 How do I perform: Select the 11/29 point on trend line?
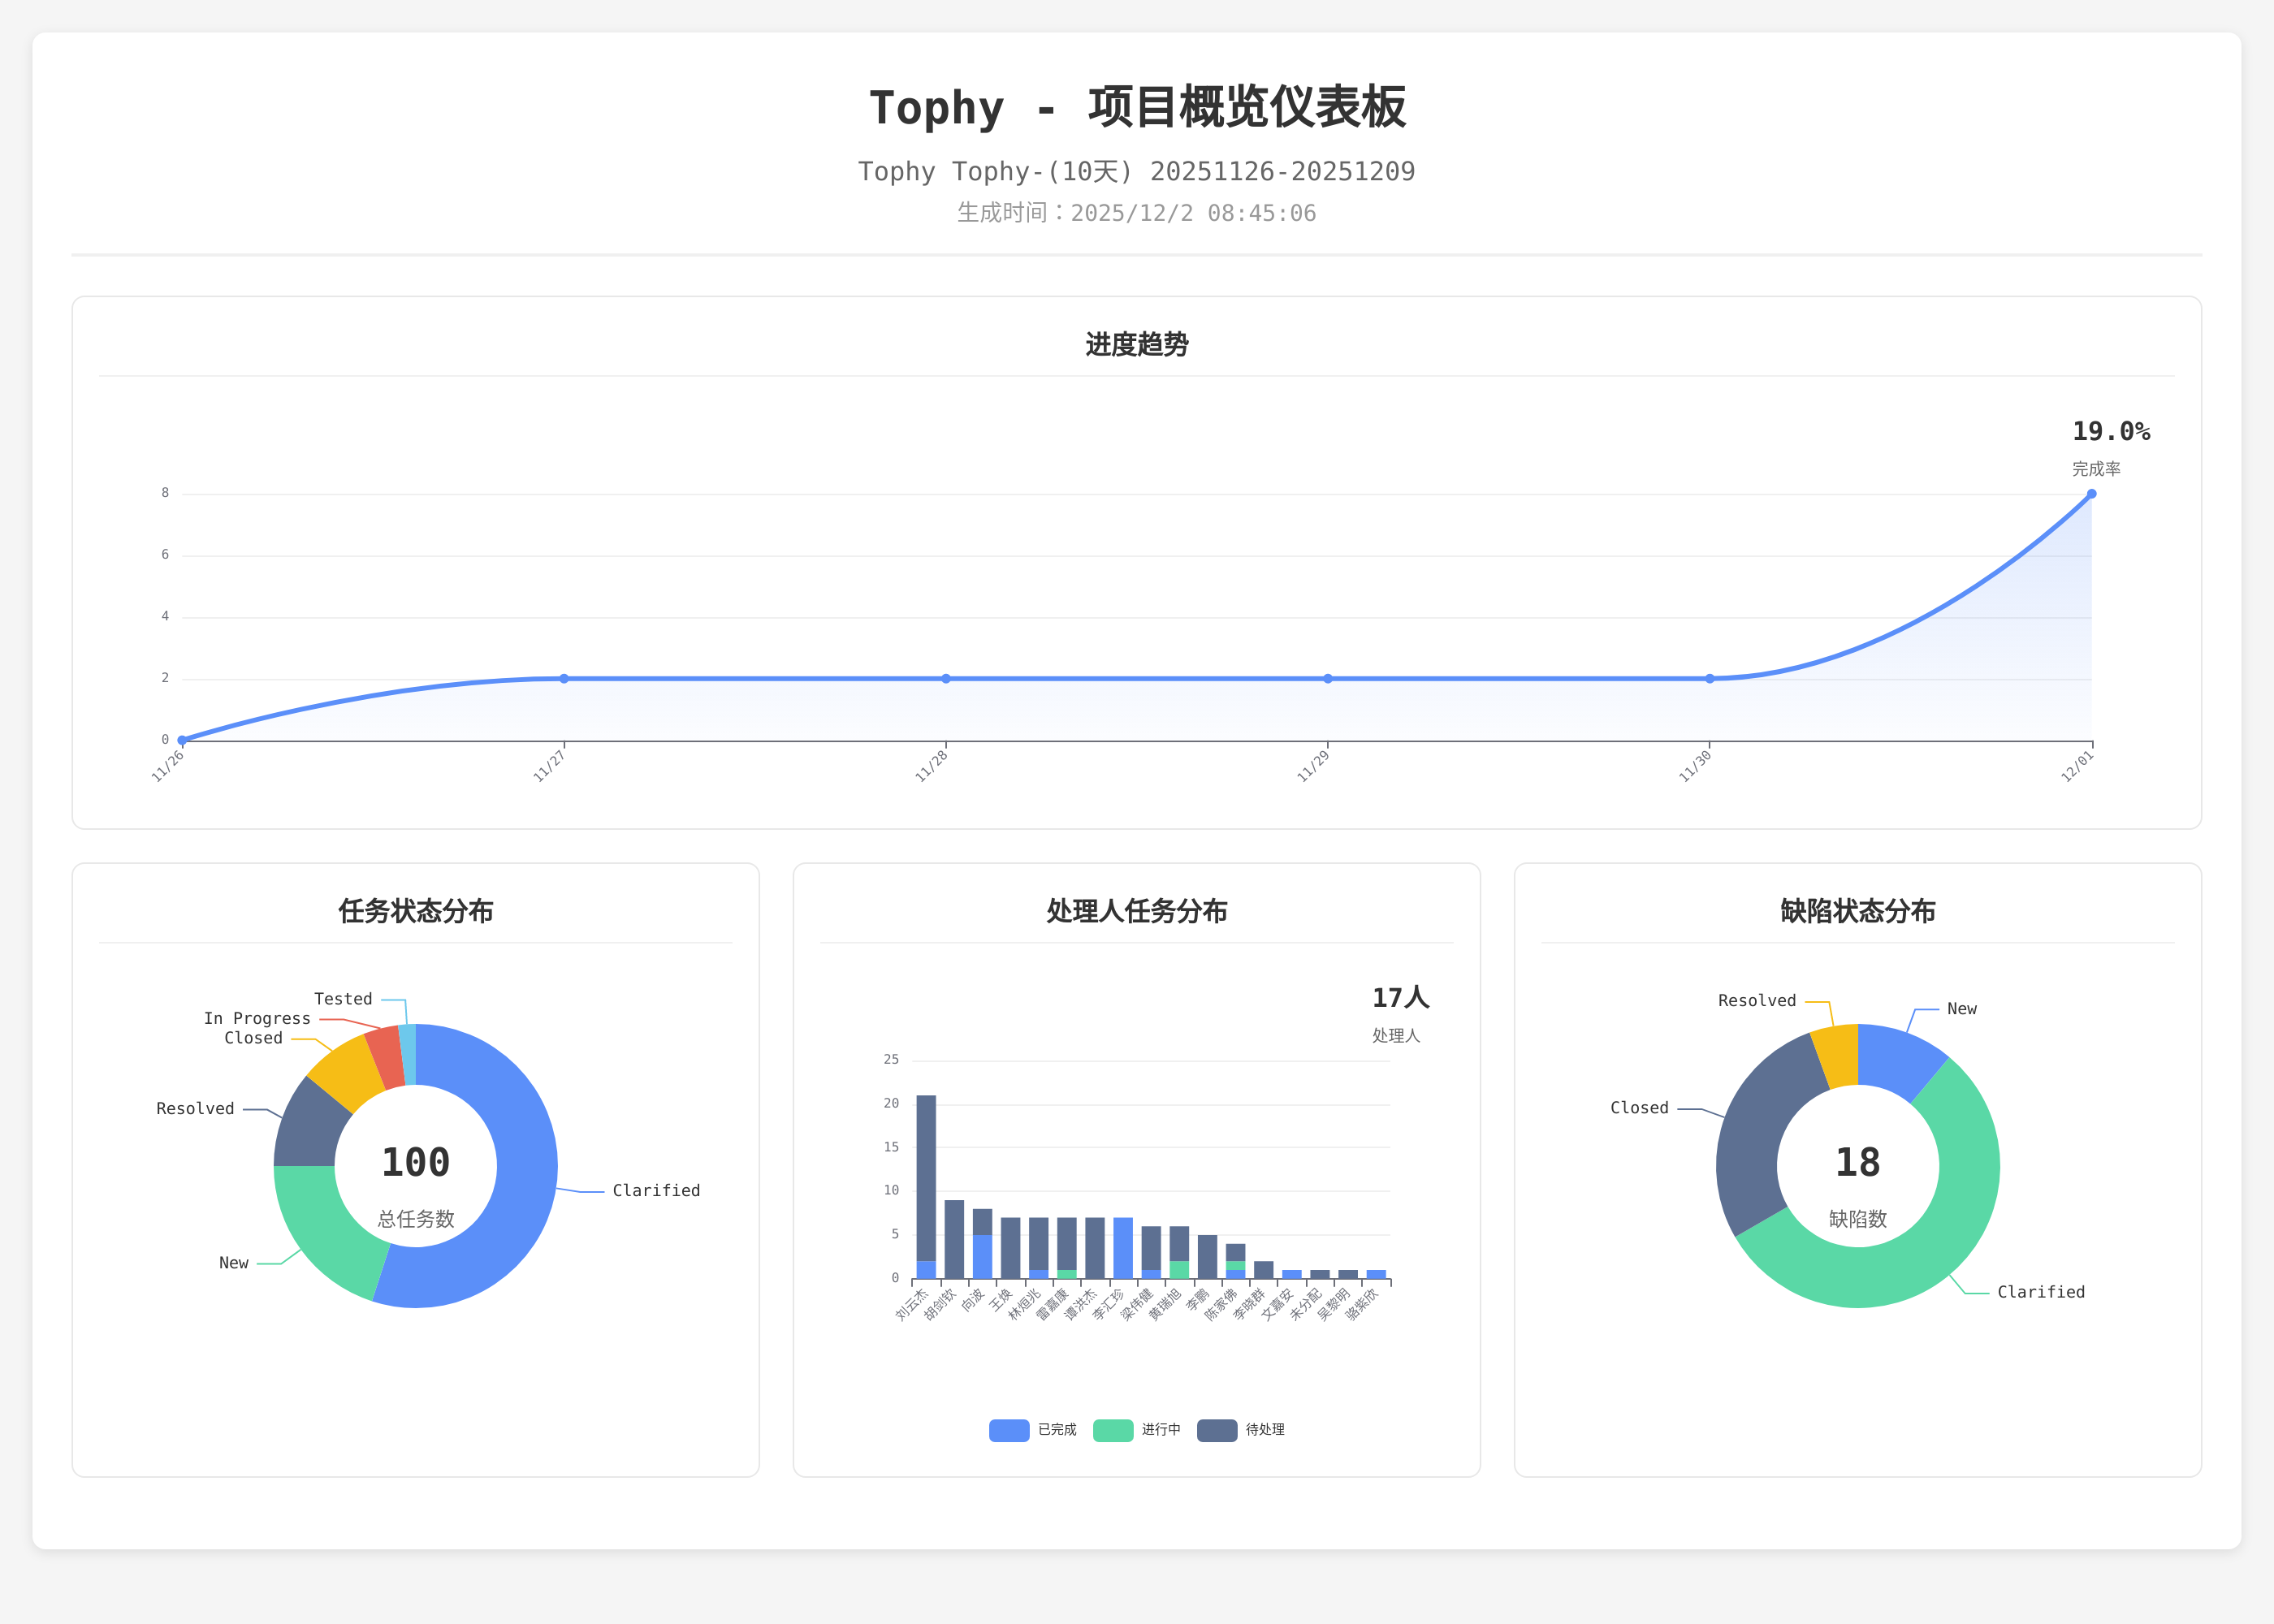click(x=1328, y=679)
